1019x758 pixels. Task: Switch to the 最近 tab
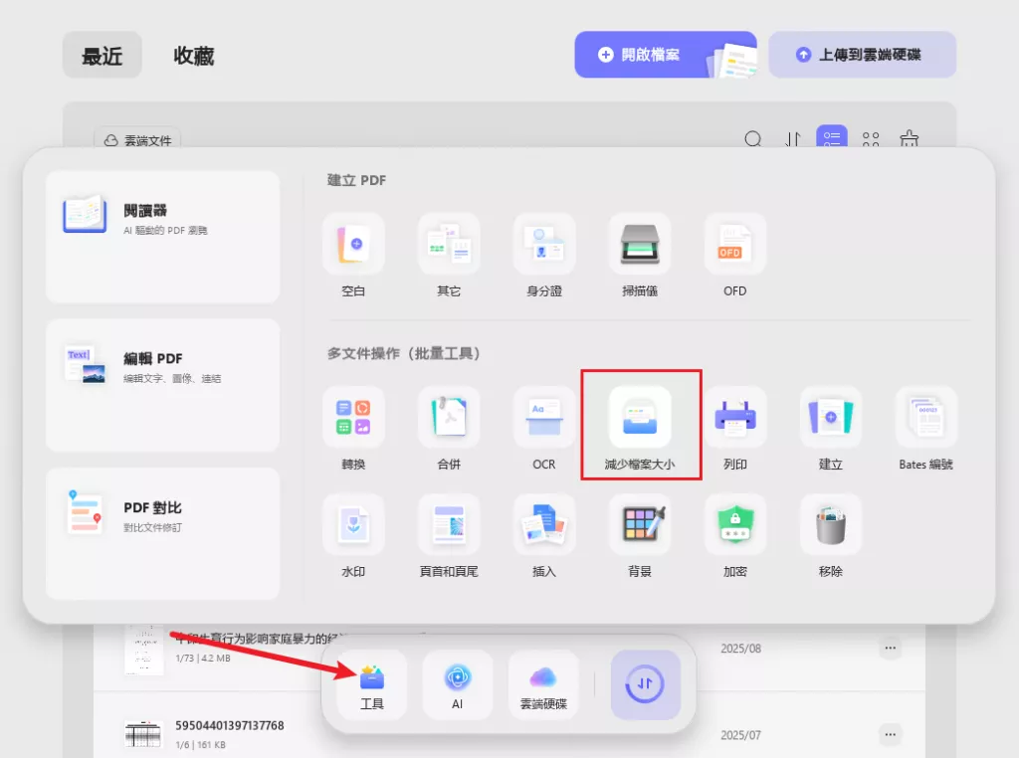(x=102, y=56)
